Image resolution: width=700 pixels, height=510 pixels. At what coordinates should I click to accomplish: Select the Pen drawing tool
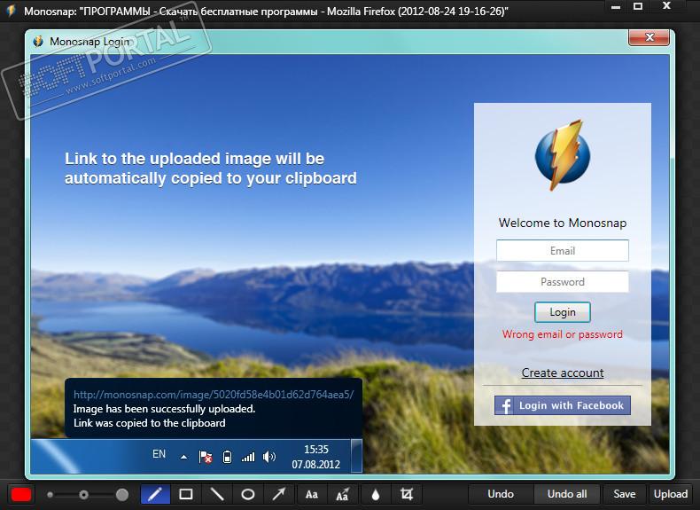(155, 494)
